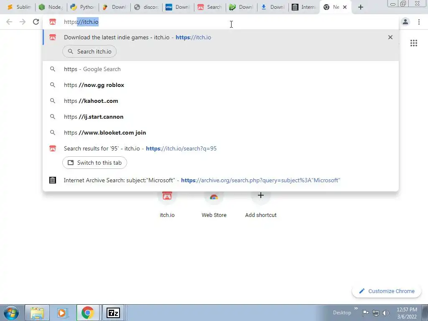Go back with the back arrow
The width and height of the screenshot is (428, 321).
tap(9, 22)
